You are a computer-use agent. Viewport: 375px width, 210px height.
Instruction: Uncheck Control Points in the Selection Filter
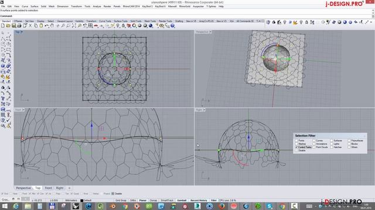pyautogui.click(x=296, y=148)
